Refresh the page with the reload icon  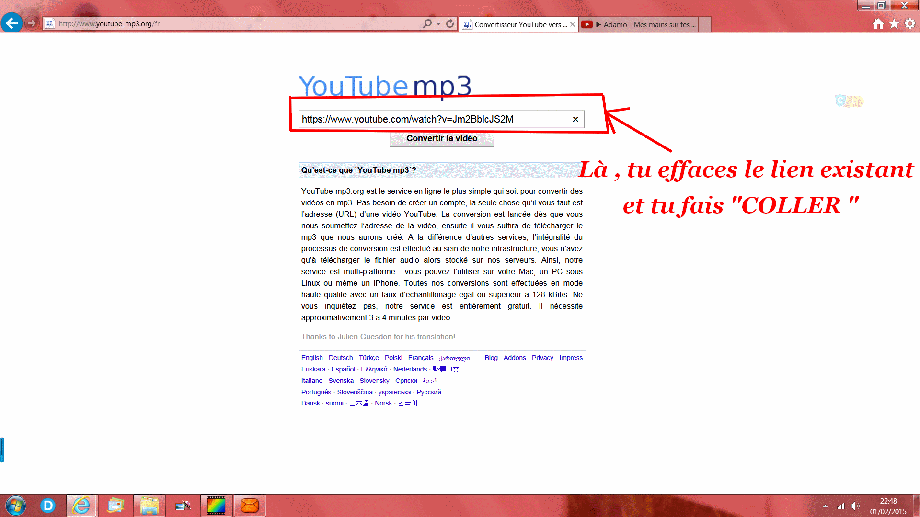(449, 23)
